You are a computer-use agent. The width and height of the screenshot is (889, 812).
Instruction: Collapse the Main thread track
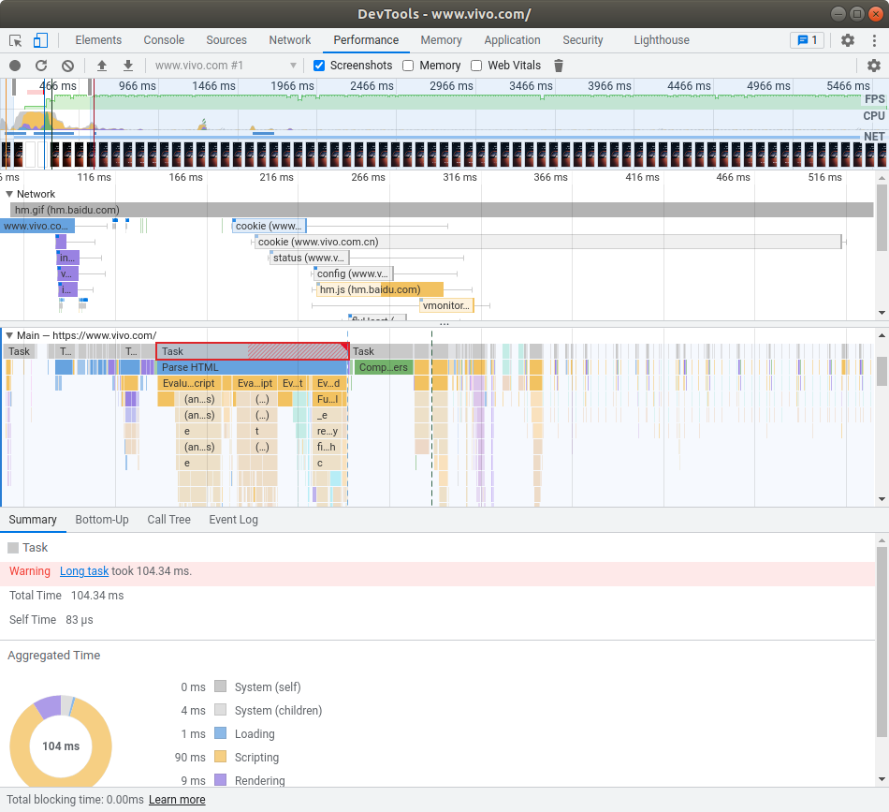(9, 335)
